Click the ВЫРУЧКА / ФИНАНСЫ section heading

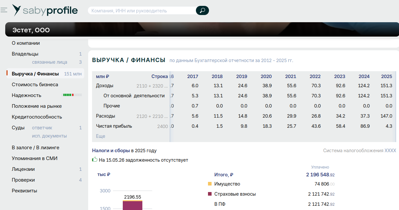[x=129, y=60]
